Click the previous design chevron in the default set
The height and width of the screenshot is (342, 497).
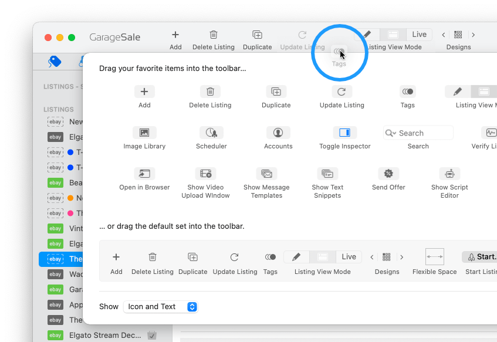click(x=372, y=257)
